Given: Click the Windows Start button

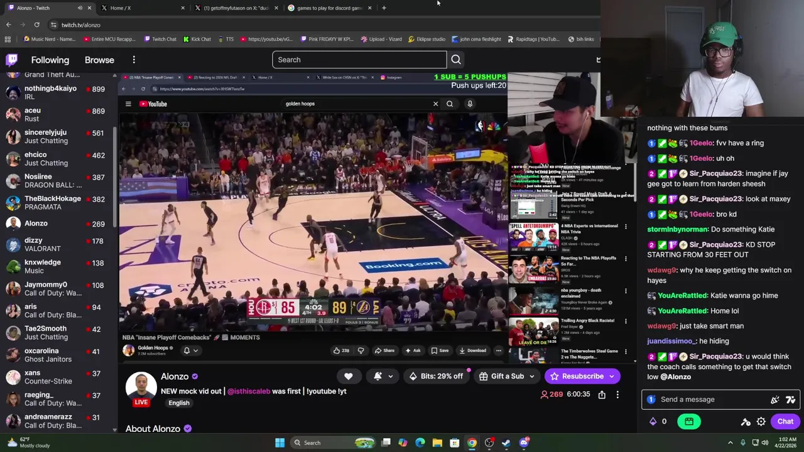Looking at the screenshot, I should tap(280, 443).
